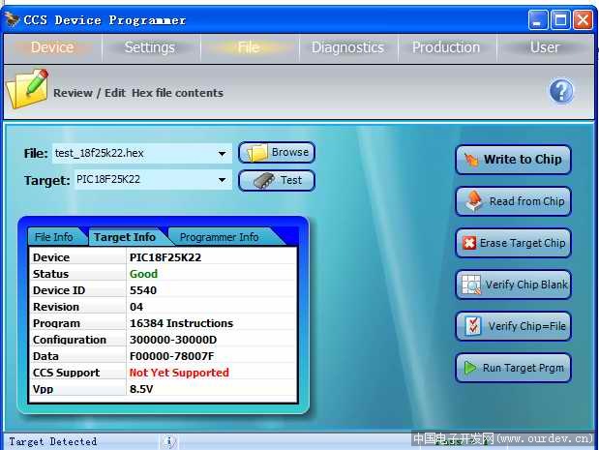Click Write to Chip button
599x450 pixels.
click(x=514, y=160)
